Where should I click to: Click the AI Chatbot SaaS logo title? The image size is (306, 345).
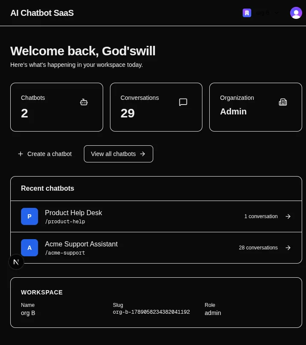42,13
